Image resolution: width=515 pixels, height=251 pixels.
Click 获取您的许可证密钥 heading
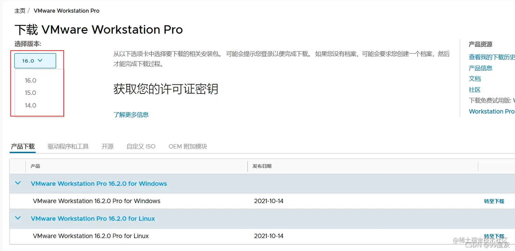tap(166, 89)
